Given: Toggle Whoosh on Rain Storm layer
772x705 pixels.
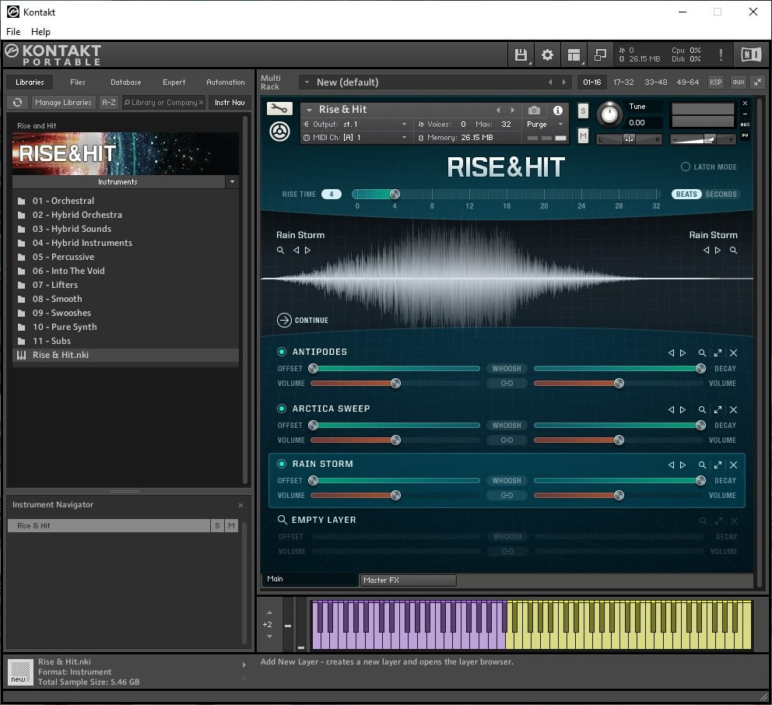Looking at the screenshot, I should (x=507, y=480).
